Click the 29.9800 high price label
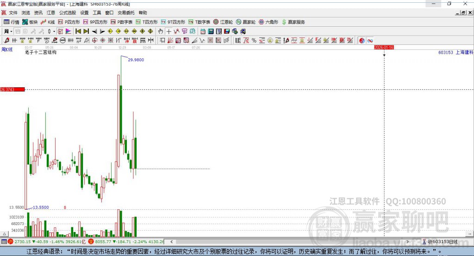This screenshot has width=474, height=256. (136, 60)
